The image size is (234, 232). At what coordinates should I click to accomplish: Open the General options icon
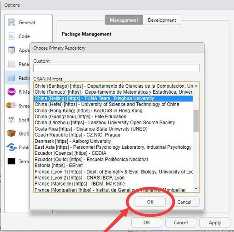pos(12,22)
